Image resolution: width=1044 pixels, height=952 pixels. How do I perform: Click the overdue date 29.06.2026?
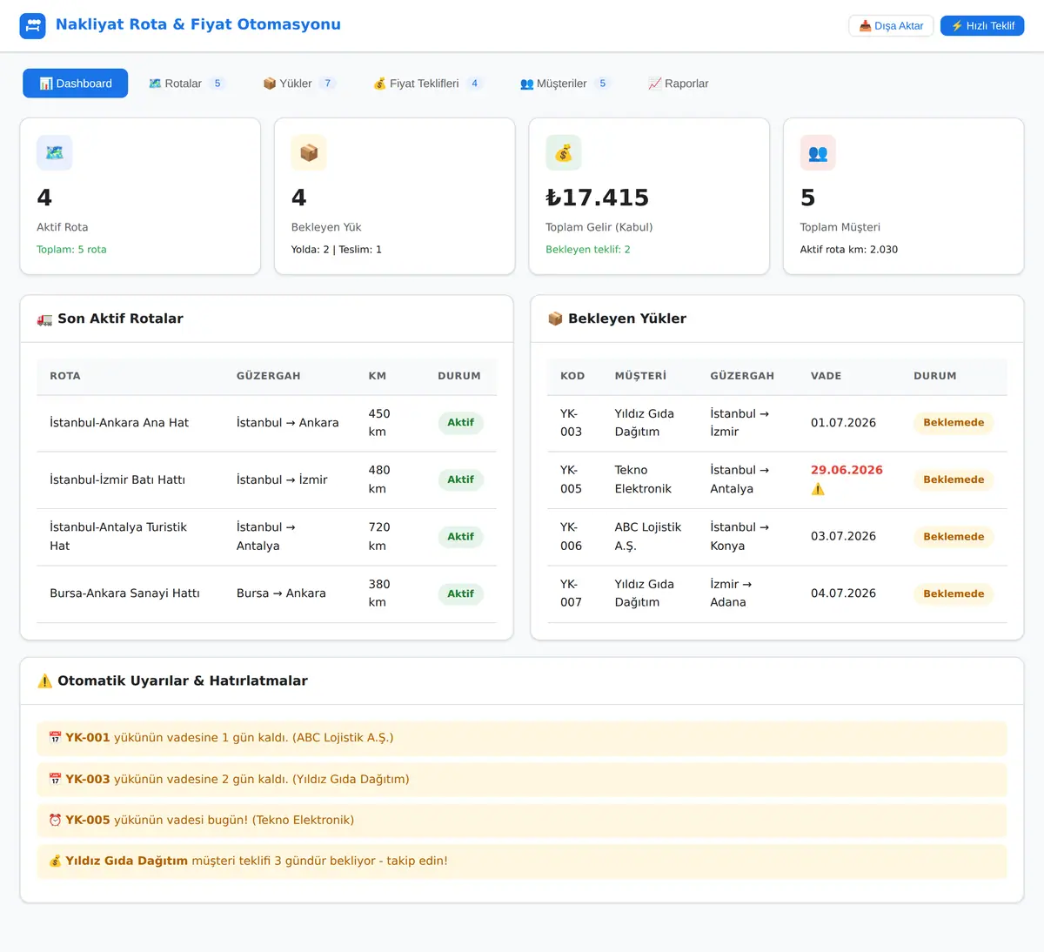(847, 471)
